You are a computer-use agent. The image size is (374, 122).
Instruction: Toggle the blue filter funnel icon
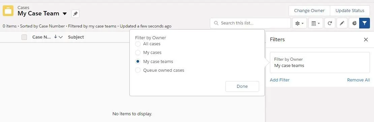point(365,23)
